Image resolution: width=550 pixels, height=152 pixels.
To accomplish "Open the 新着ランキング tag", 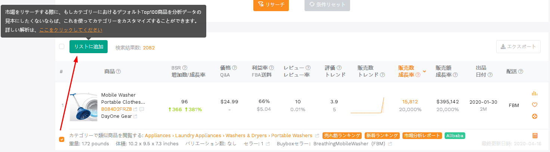I will (x=382, y=136).
